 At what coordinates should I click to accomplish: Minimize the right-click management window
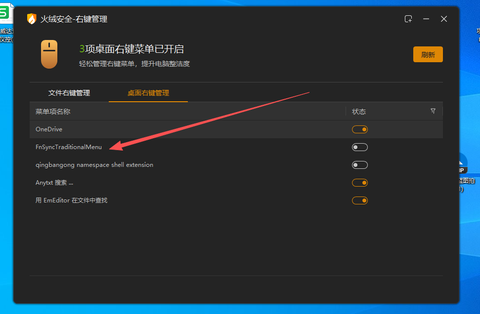pos(426,19)
